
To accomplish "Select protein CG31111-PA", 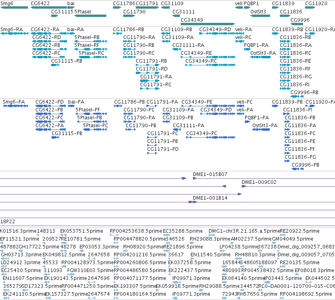I will point(189,126).
